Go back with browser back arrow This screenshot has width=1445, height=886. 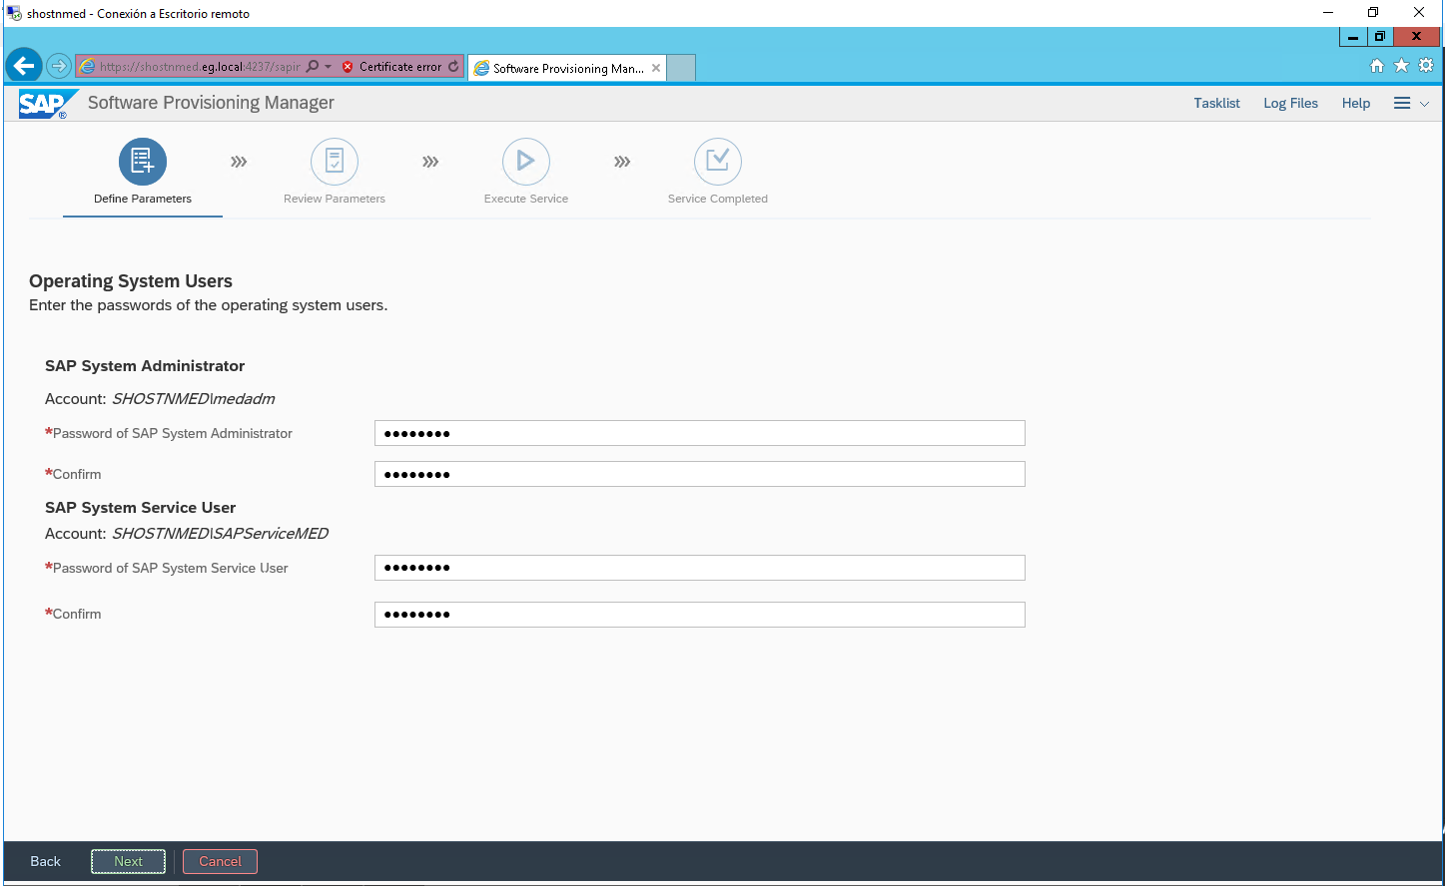tap(24, 66)
